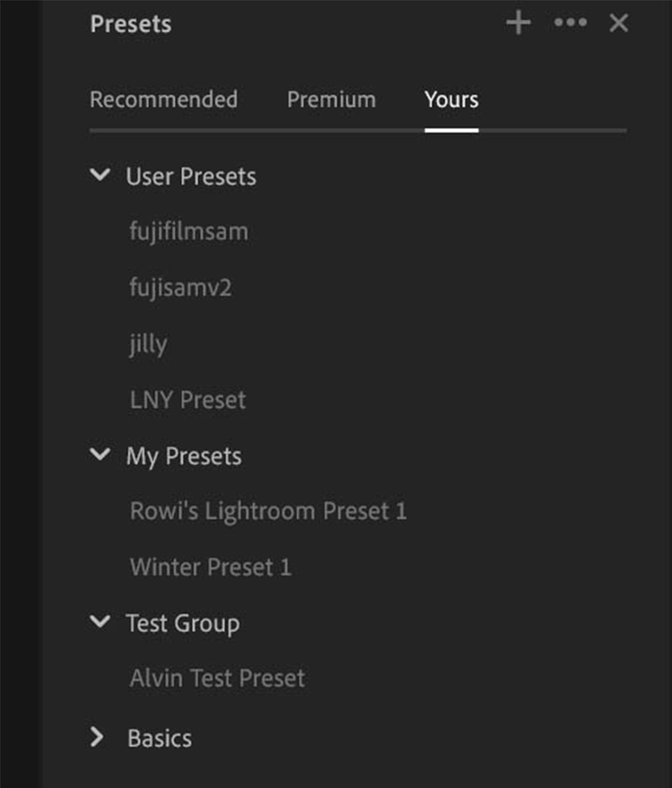Close the Presets panel
The width and height of the screenshot is (672, 788).
click(x=618, y=23)
